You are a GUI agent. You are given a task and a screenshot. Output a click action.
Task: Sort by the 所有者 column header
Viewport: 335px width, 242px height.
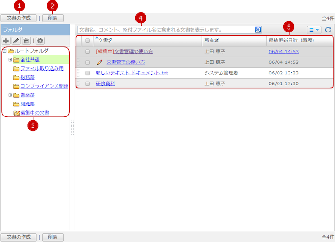click(x=212, y=41)
